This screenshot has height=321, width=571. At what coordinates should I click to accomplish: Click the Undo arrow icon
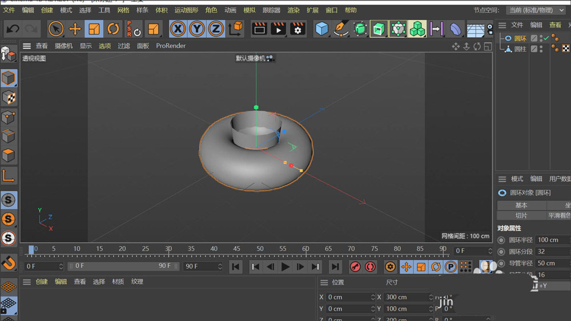click(13, 29)
